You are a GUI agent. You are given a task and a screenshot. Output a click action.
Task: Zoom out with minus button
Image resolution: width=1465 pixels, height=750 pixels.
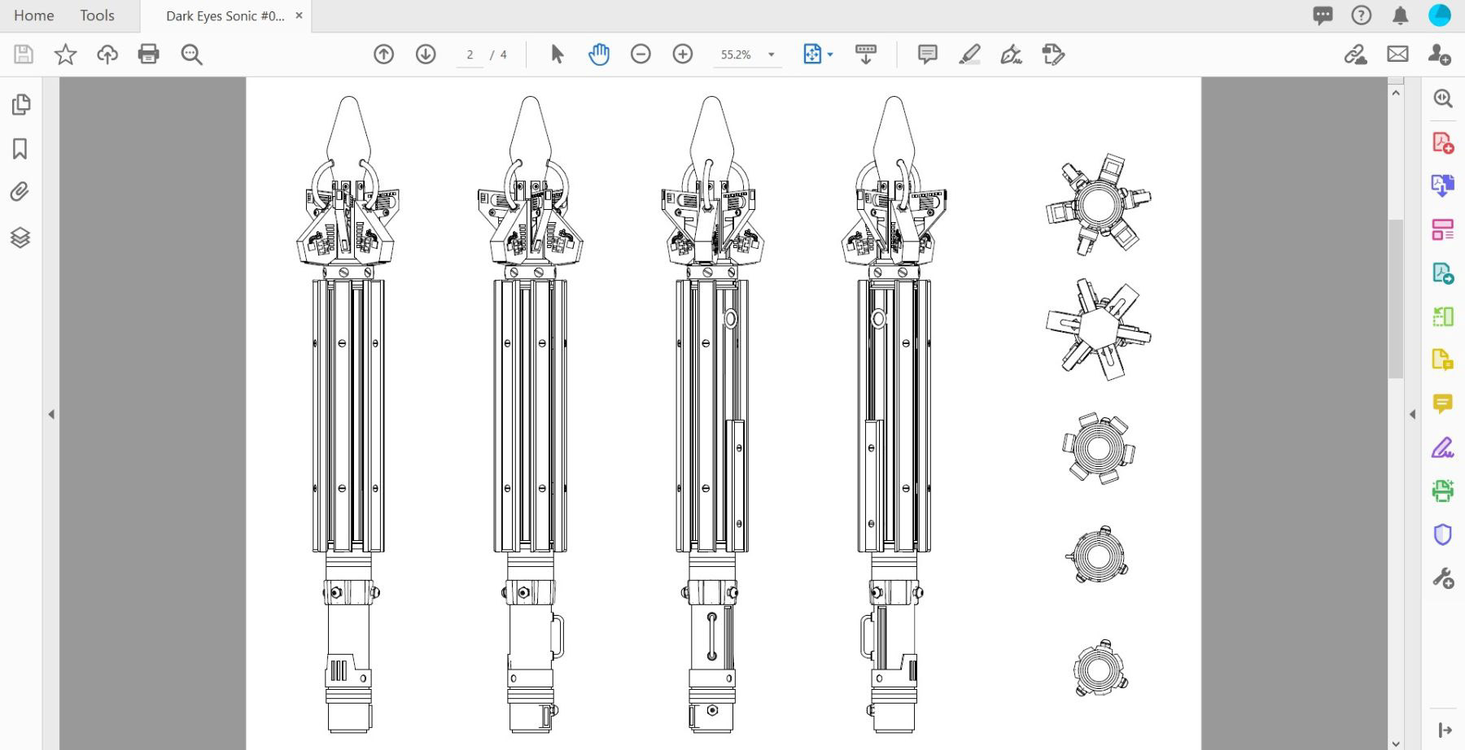[x=641, y=55]
